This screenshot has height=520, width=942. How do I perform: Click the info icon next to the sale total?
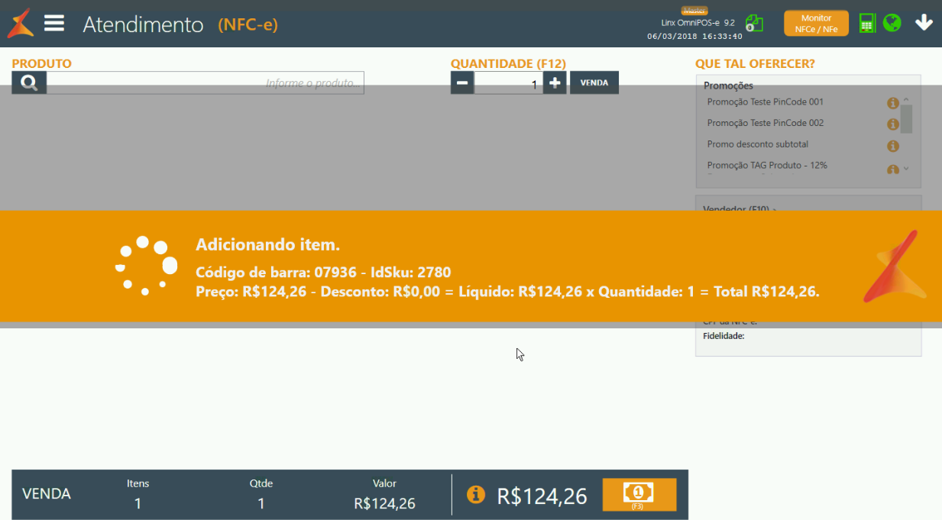click(476, 494)
